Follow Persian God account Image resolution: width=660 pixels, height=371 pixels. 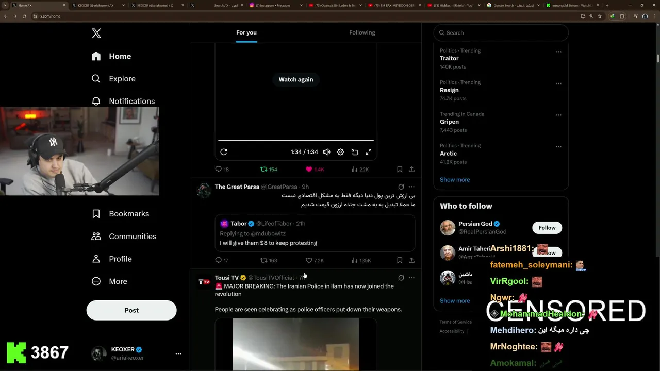(547, 228)
